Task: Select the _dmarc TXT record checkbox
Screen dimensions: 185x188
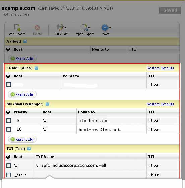Action: (x=8, y=175)
